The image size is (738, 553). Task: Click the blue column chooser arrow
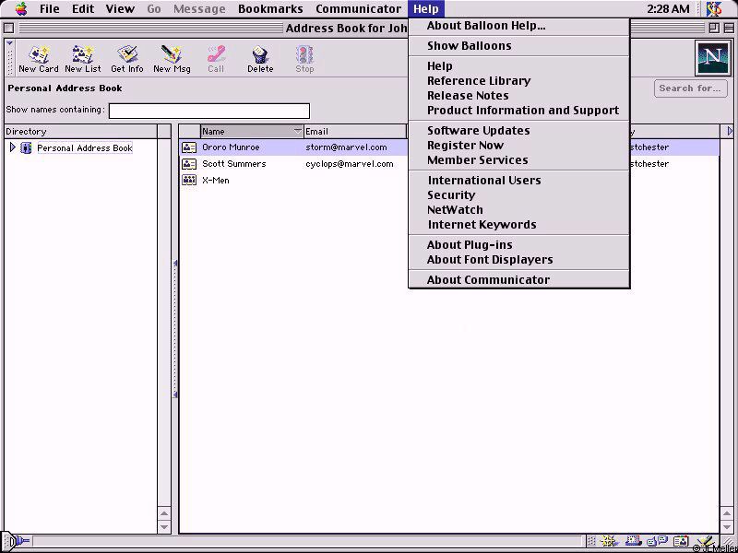coord(730,131)
